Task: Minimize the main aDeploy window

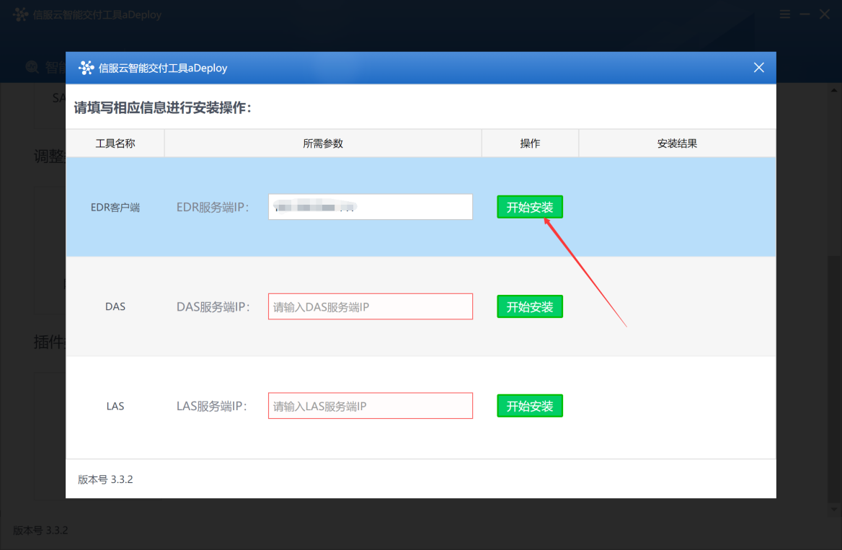Action: click(805, 14)
